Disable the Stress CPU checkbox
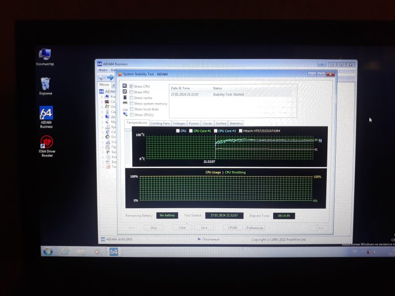Image resolution: width=395 pixels, height=296 pixels. coord(131,86)
